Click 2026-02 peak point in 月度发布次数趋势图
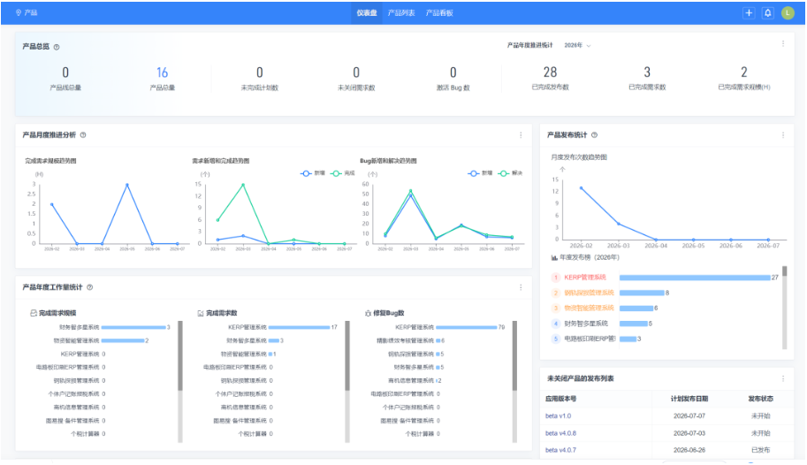 pos(581,188)
